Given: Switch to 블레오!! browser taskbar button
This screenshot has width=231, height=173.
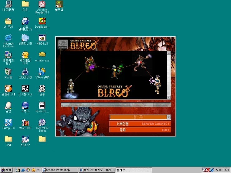Looking at the screenshot, I should (97, 170).
